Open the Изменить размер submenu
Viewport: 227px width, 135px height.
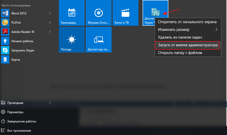point(187,30)
